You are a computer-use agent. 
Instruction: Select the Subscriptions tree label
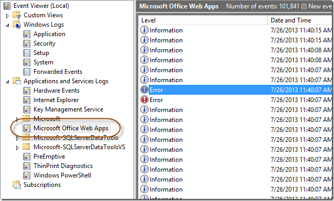coord(42,185)
